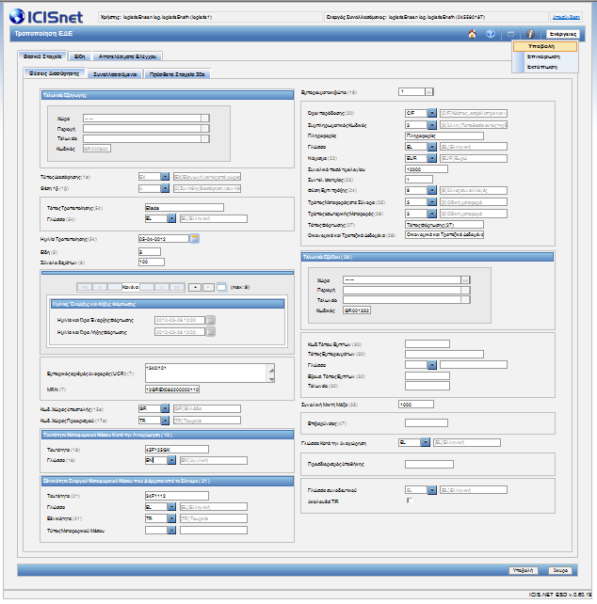Click the UCR box scroll up arrow
597x604 pixels.
tap(271, 370)
